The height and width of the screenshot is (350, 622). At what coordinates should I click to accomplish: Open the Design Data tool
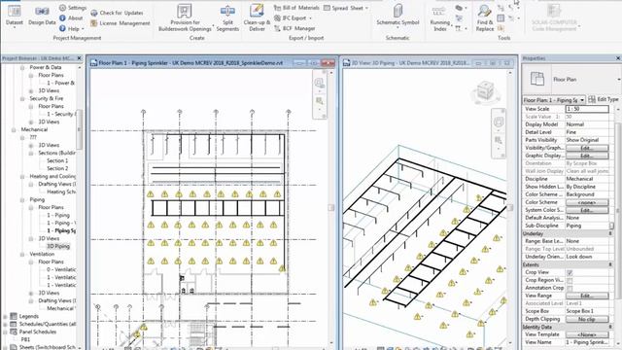(x=42, y=16)
